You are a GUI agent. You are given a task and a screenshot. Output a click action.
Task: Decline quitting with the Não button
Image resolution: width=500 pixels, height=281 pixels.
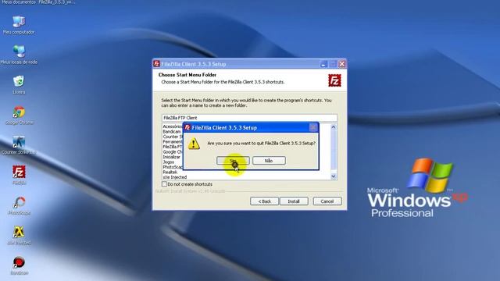269,161
